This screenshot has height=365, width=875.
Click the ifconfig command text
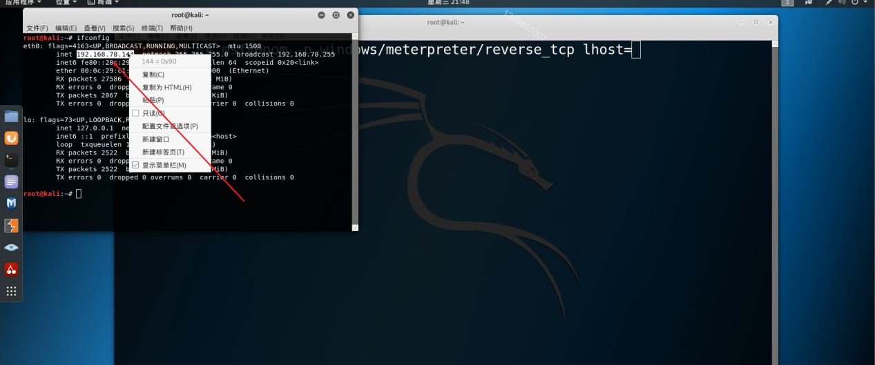[93, 37]
